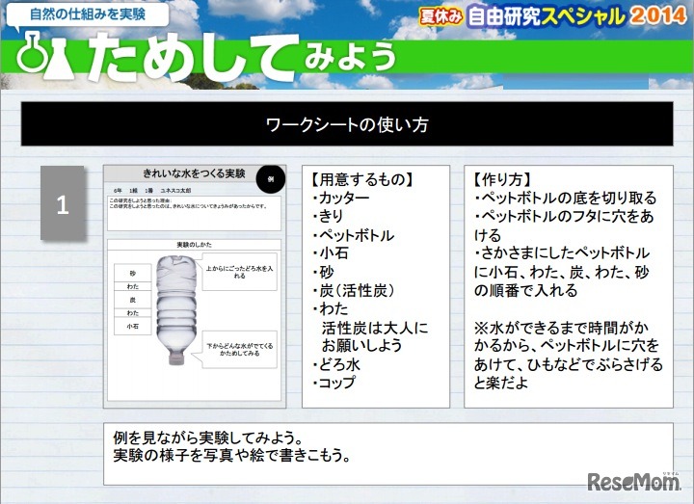694x504 pixels.
Task: Click the ペットボトル item in the materials list
Action: (353, 235)
